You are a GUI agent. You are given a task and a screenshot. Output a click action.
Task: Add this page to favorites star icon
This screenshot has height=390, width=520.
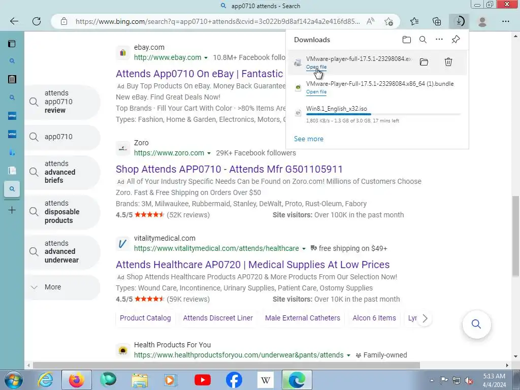coord(388,21)
